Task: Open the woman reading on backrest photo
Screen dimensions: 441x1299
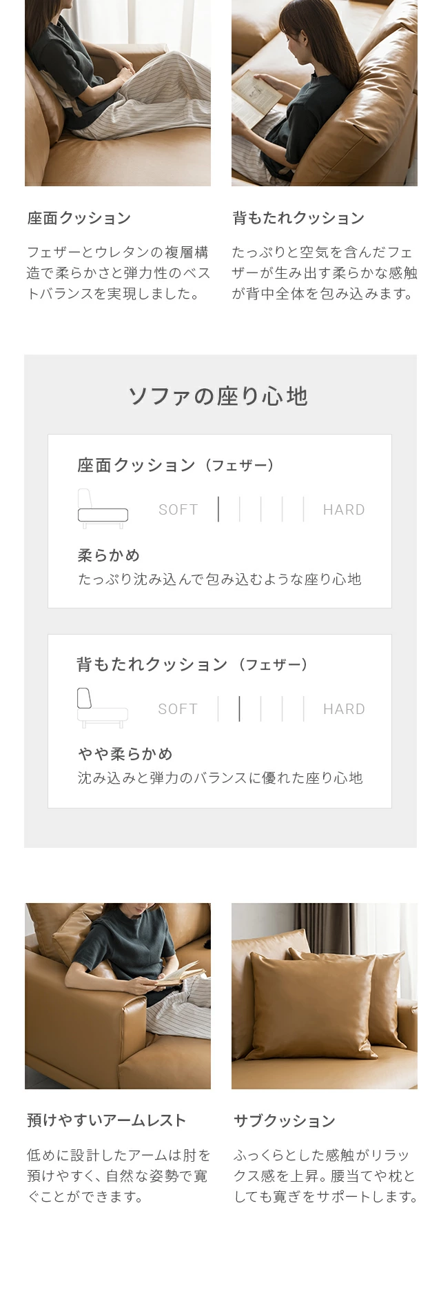Action: click(325, 93)
